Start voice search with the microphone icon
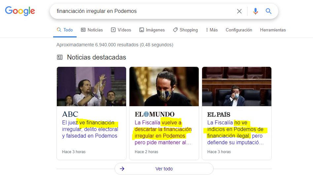 point(255,11)
